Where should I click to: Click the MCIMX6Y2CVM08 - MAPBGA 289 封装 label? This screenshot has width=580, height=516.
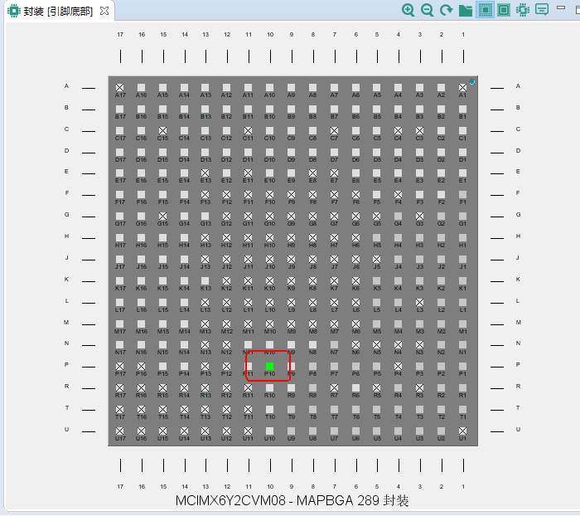292,500
